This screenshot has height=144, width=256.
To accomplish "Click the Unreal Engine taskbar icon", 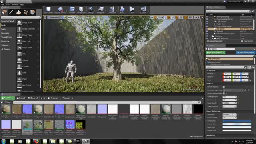I will coord(86,141).
